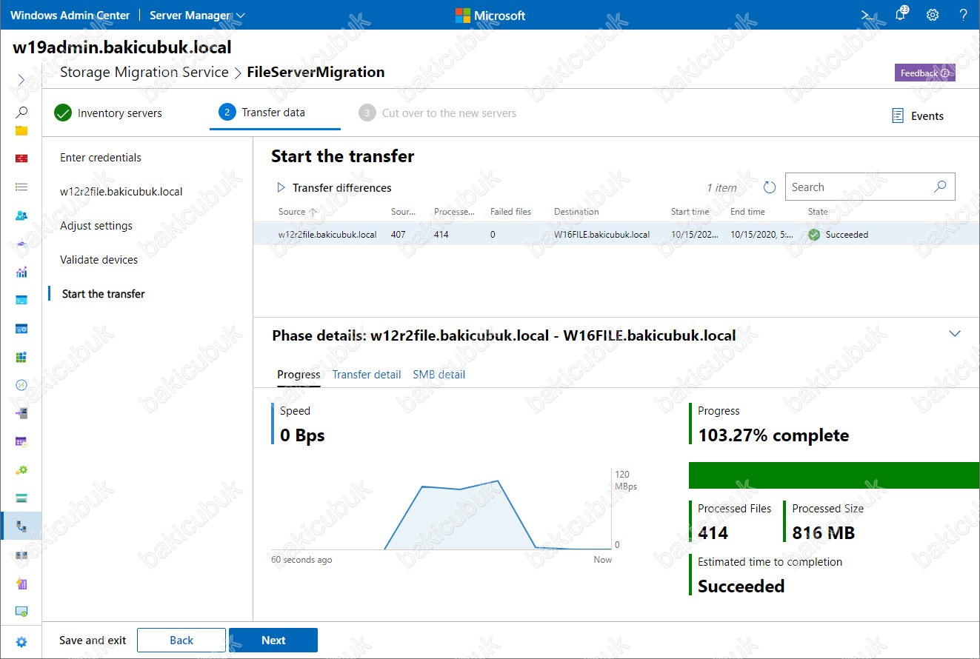This screenshot has height=659, width=980.
Task: Go to Storage Migration Service breadcrumb
Action: [x=144, y=72]
